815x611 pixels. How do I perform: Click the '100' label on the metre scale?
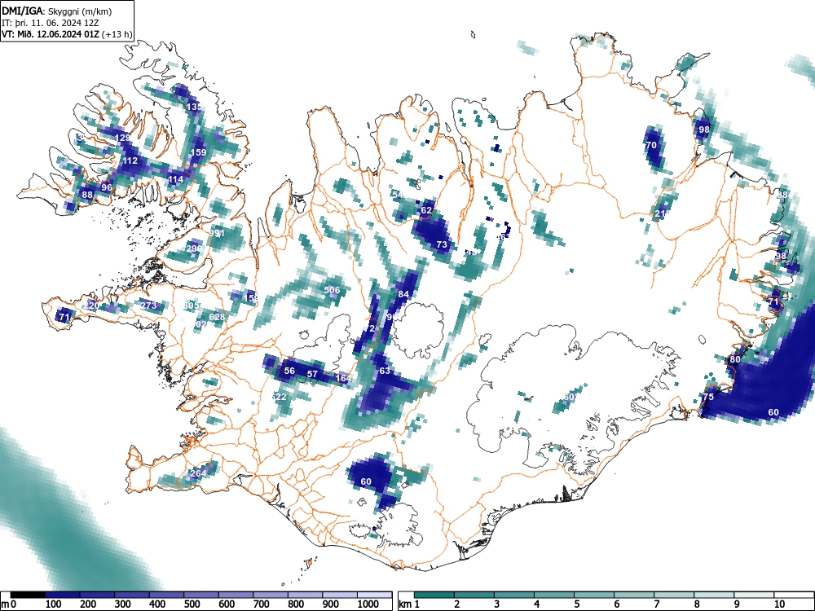coord(54,604)
